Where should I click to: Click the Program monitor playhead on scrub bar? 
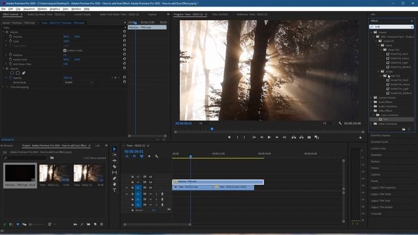[212, 129]
